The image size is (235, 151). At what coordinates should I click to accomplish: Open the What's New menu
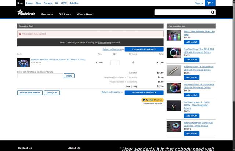pos(84,14)
